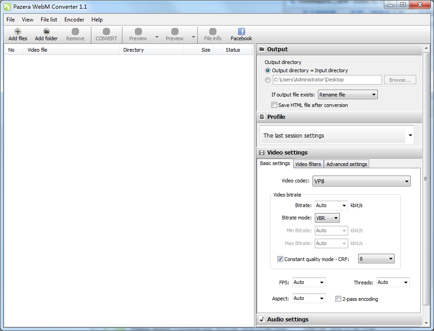Expand the Audio settings section
Image resolution: width=434 pixels, height=331 pixels.
(287, 319)
